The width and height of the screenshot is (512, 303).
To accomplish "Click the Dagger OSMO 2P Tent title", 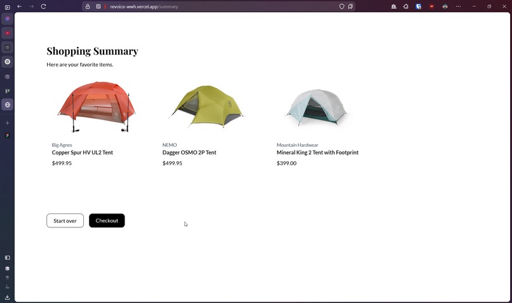I will tap(189, 152).
